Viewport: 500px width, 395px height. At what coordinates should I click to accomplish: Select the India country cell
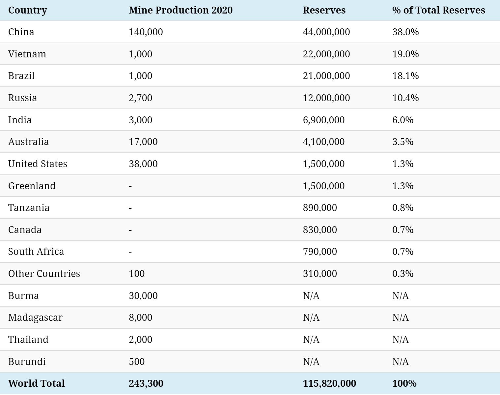click(x=20, y=120)
